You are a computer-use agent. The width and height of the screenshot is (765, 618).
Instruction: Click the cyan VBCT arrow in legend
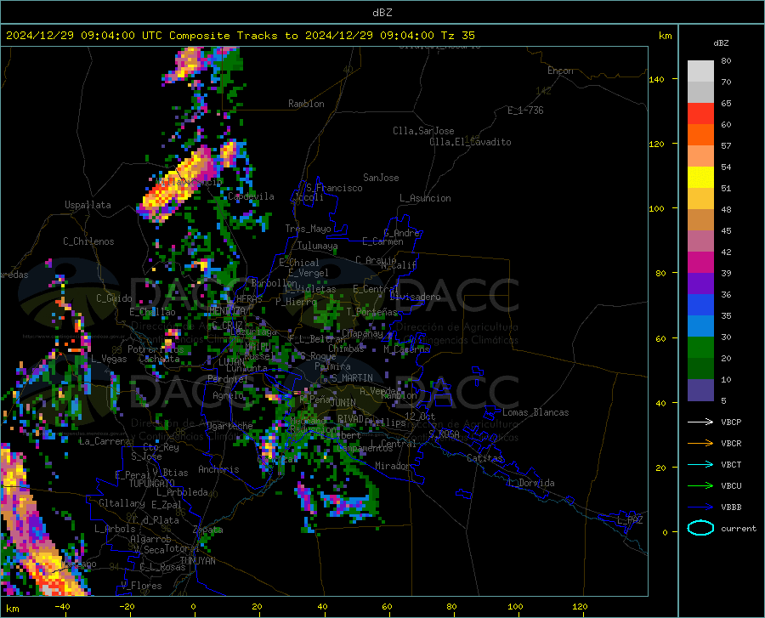click(x=700, y=464)
